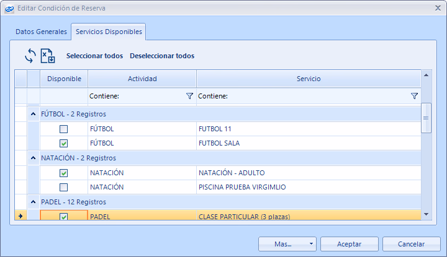Click the Aceptar button
Viewport: 447px width, 257px height.
[349, 244]
